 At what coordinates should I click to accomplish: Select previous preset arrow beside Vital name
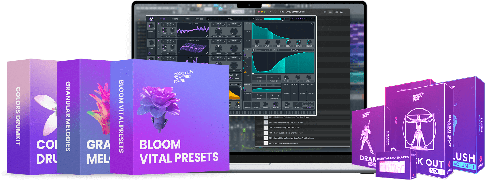pos(208,19)
